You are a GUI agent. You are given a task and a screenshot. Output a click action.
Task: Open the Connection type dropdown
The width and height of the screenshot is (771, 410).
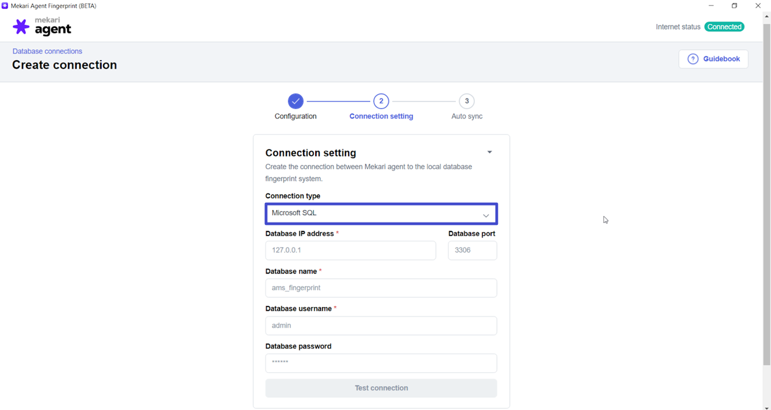click(x=381, y=214)
